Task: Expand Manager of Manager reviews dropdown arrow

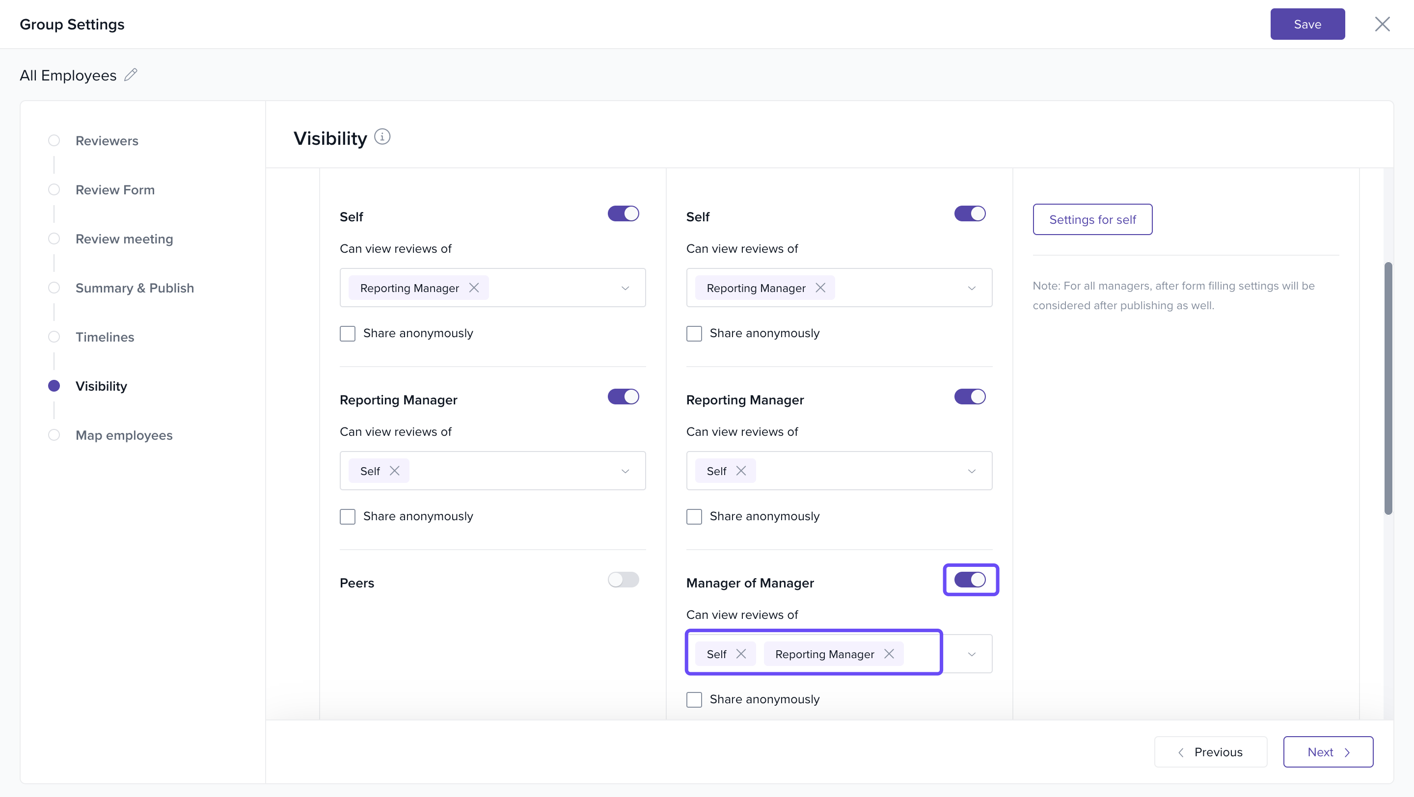Action: coord(971,654)
